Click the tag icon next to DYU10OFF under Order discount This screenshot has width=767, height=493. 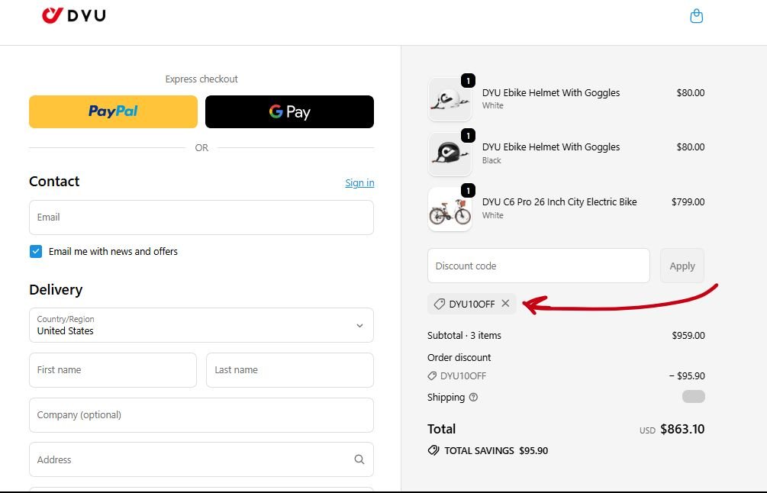pos(433,375)
